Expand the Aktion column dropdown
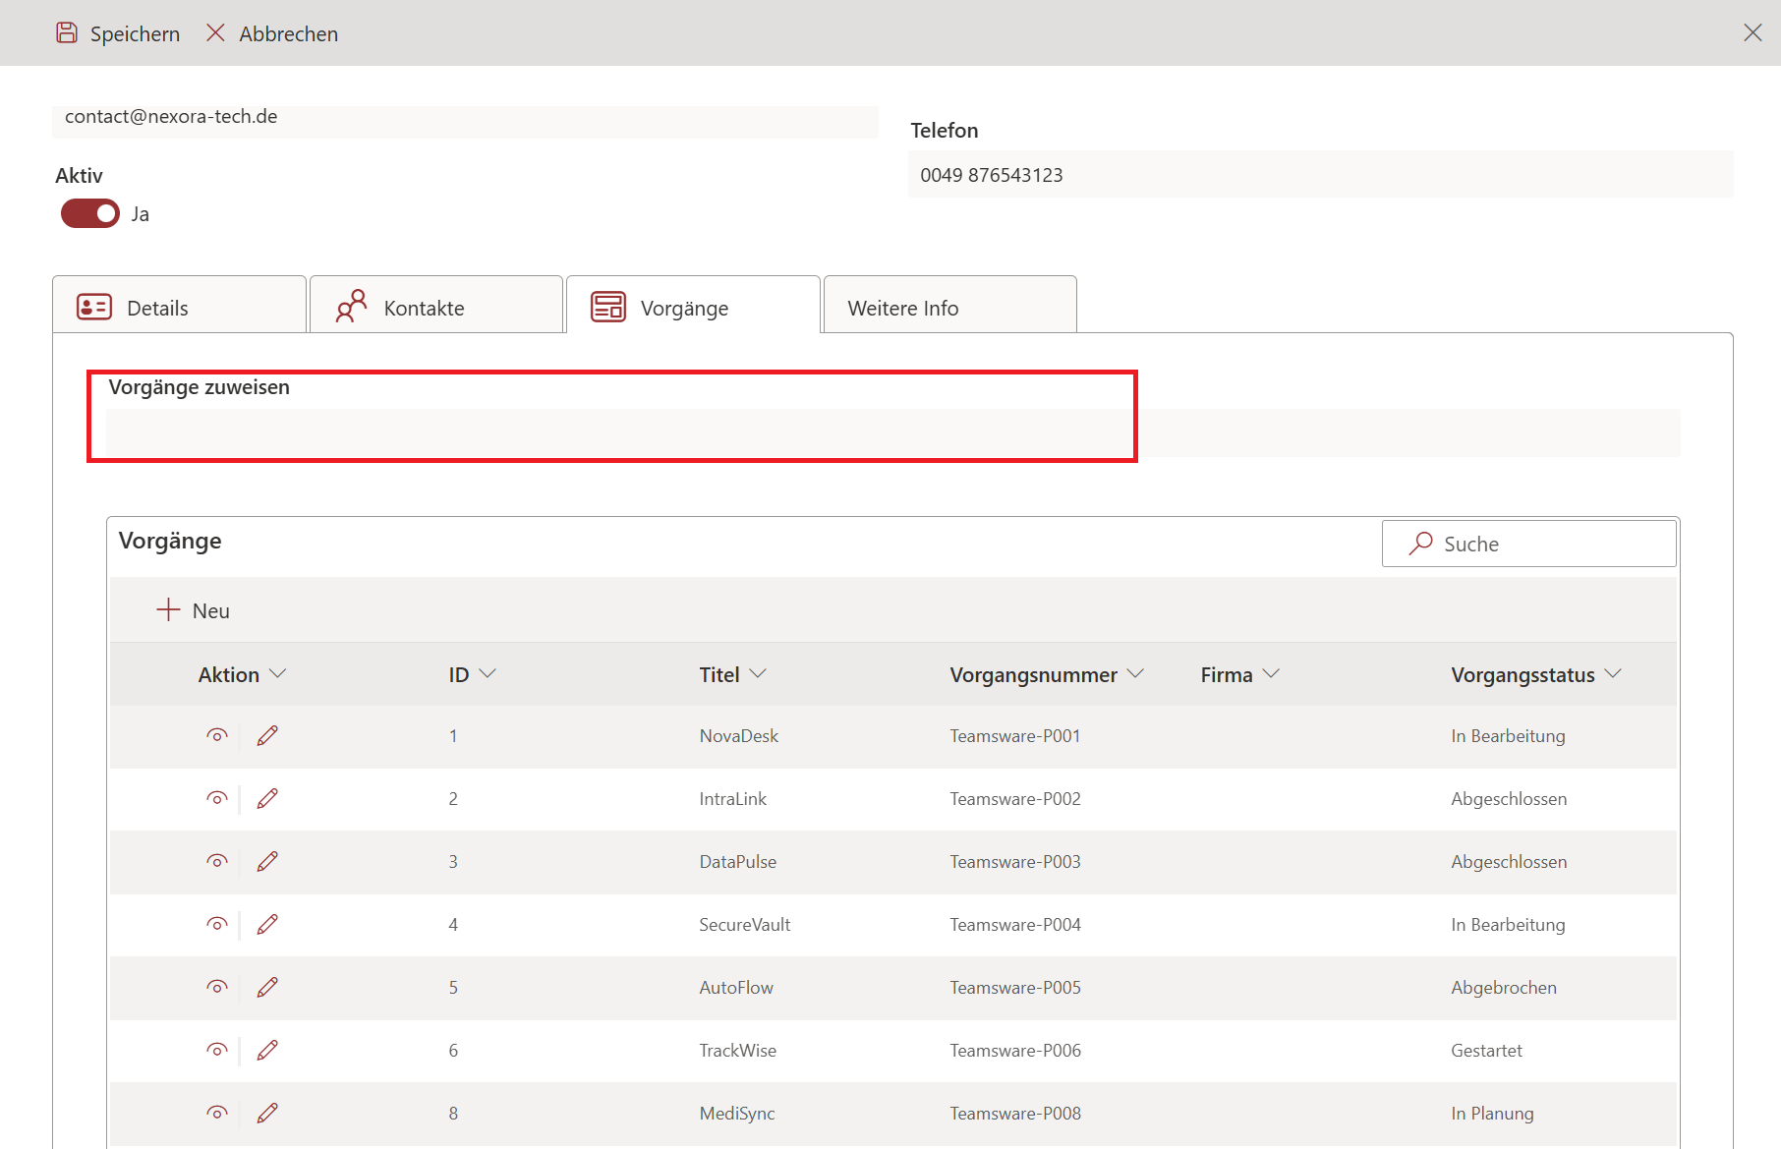The height and width of the screenshot is (1149, 1781). [277, 674]
